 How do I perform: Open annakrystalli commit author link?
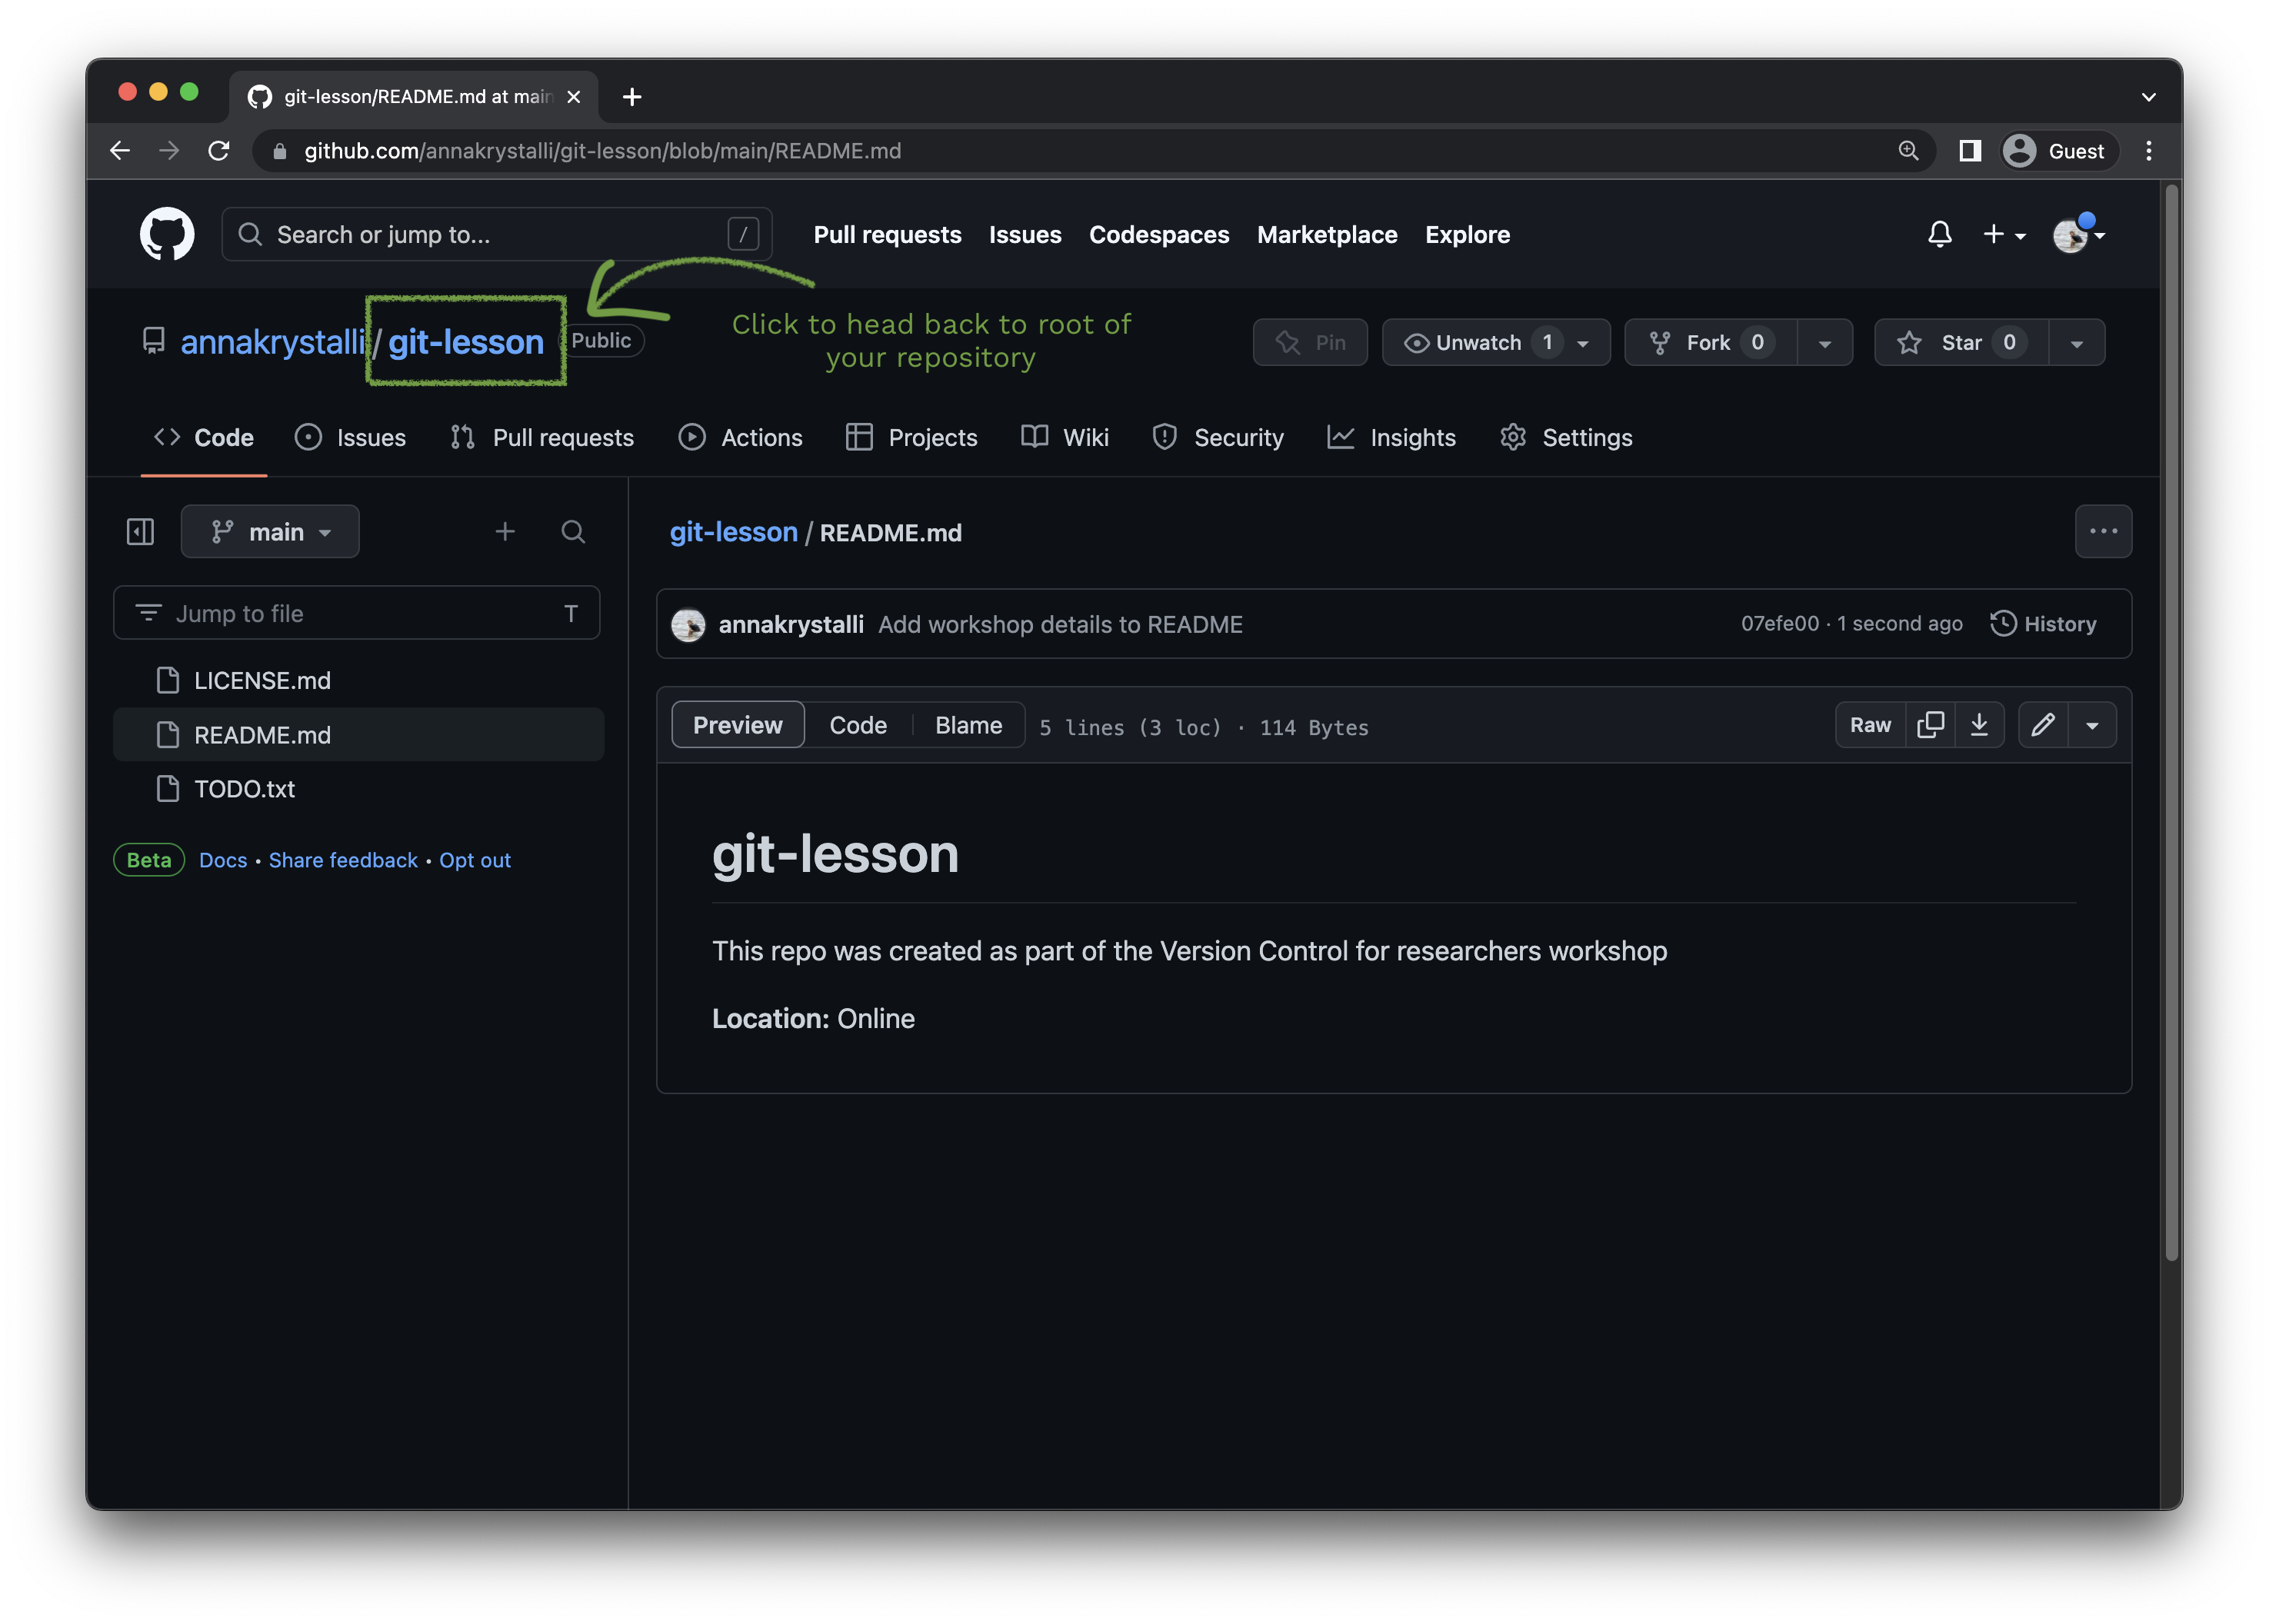point(790,624)
